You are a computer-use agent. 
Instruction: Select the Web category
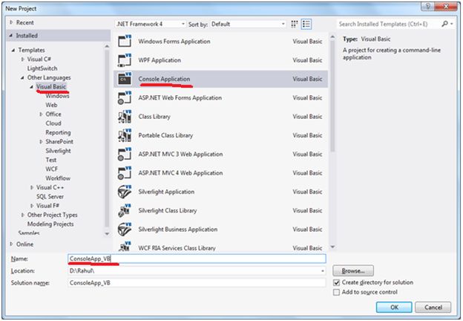tap(51, 105)
